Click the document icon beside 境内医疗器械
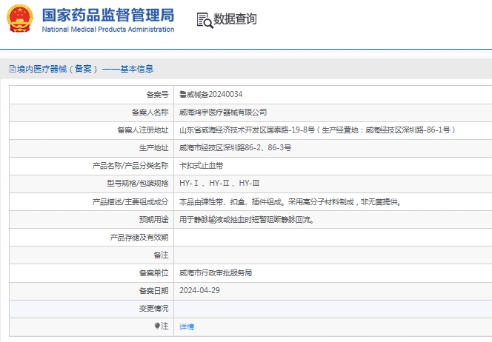 (x=13, y=69)
